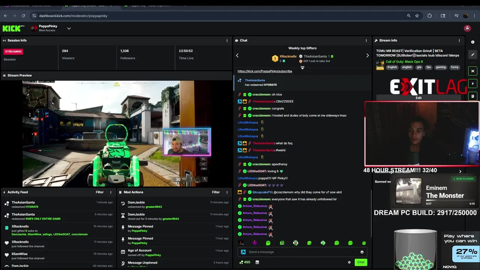Select DamJackie unbanned mod action
480x270 pixels.
pos(175,204)
